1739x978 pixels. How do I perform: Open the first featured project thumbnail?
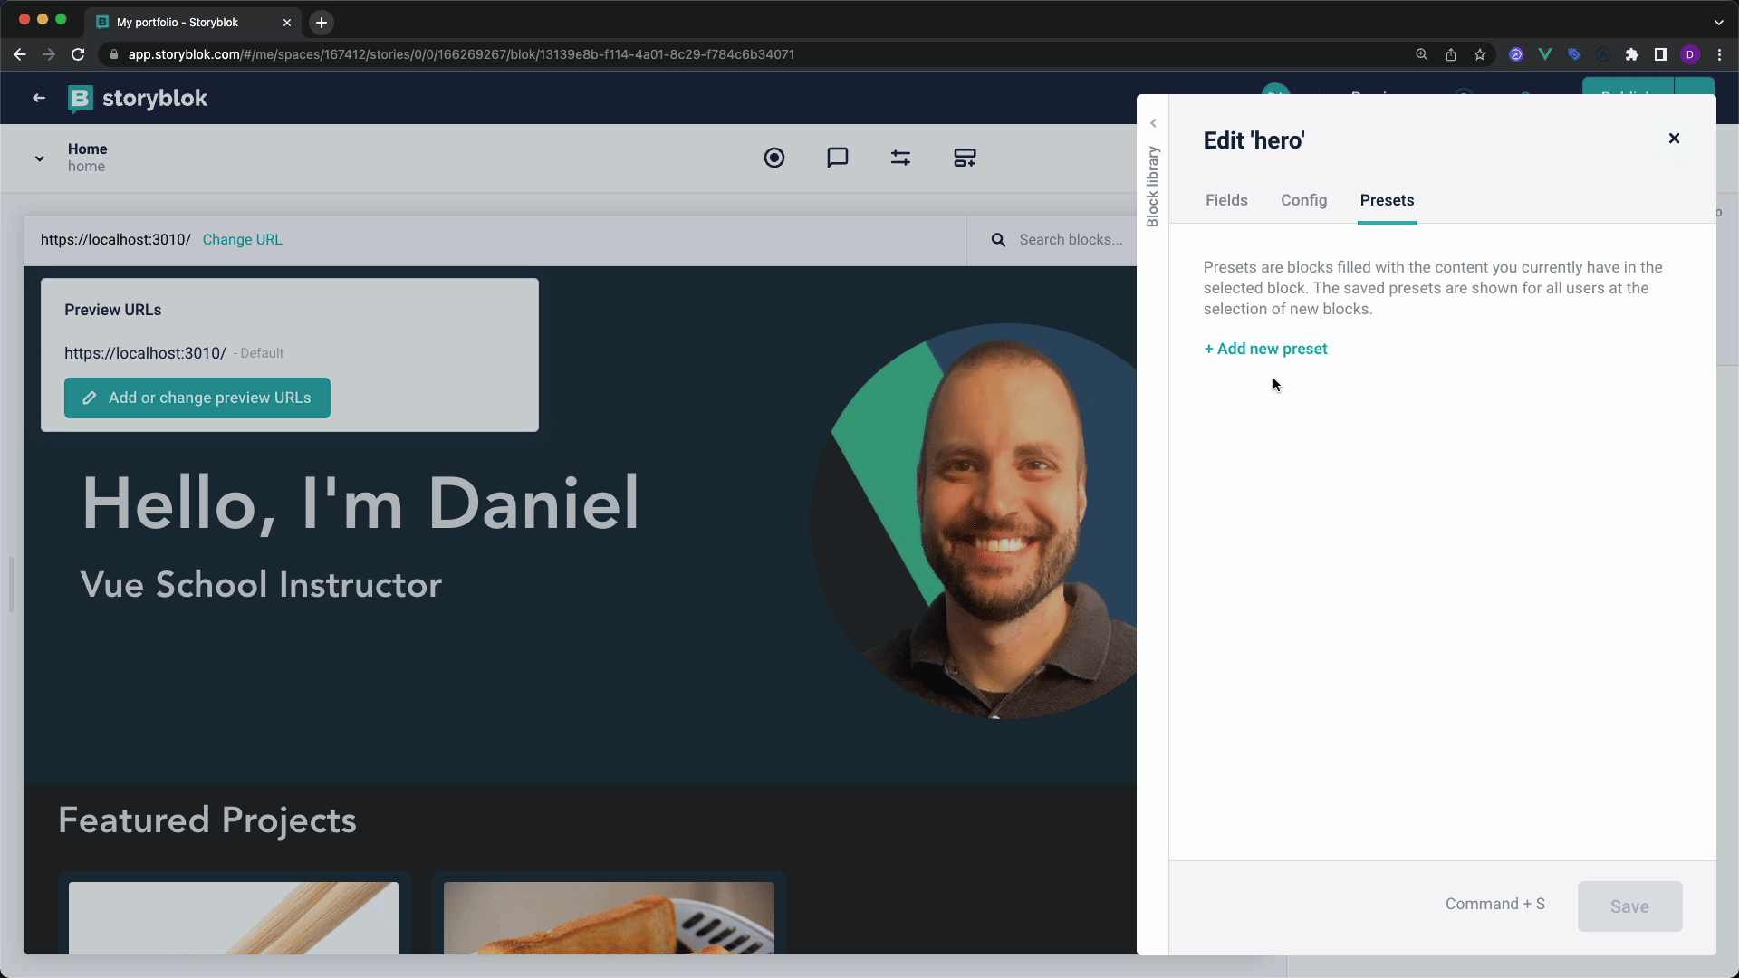click(x=234, y=918)
